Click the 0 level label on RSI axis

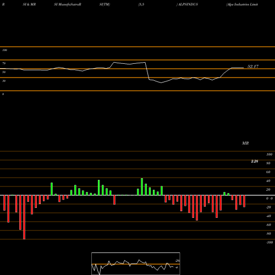(3, 94)
